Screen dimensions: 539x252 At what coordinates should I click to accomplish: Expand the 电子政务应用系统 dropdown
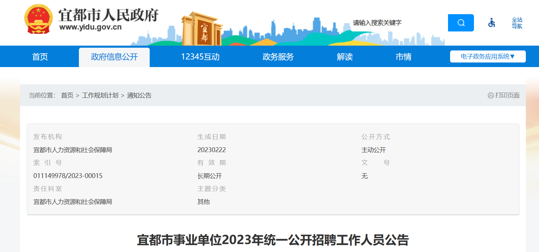coord(487,56)
